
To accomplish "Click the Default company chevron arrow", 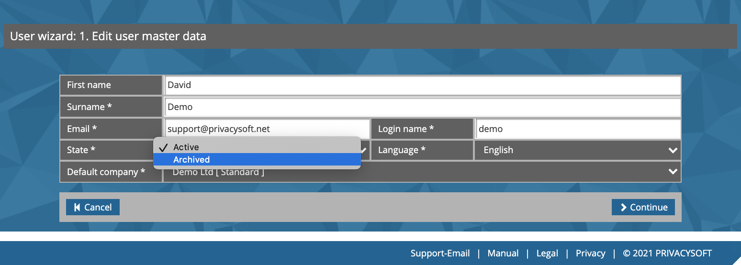I will 673,172.
